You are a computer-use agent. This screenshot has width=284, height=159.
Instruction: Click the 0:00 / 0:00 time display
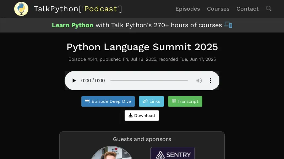93,81
